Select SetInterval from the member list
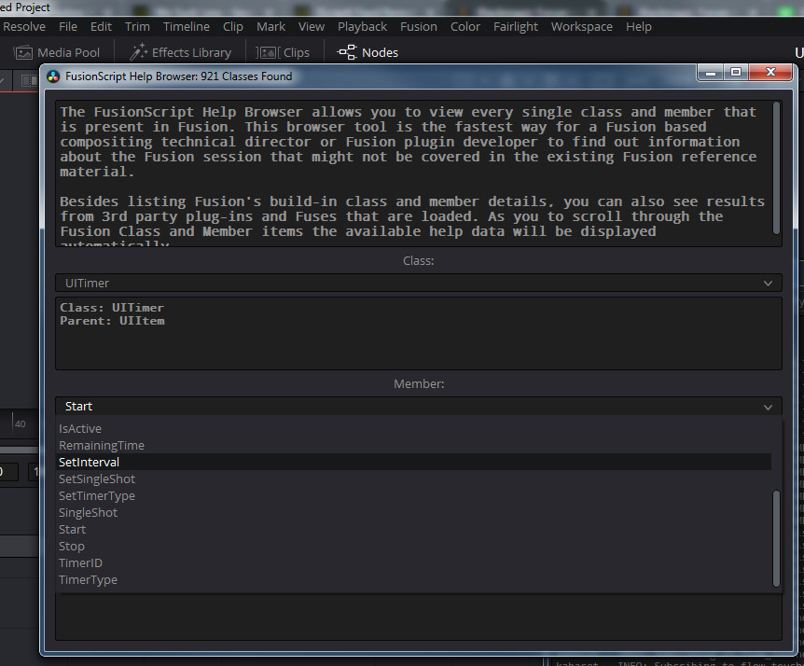 (413, 462)
